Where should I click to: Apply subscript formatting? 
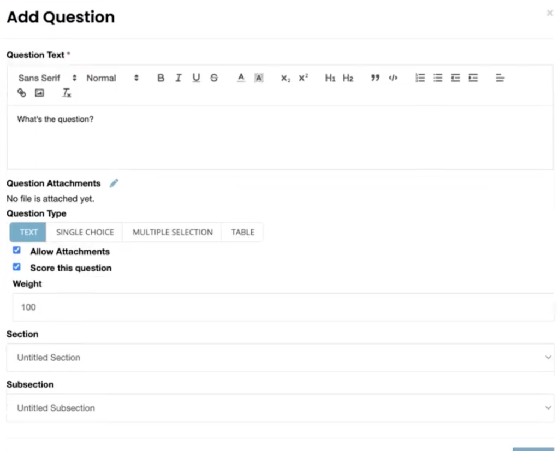tap(284, 78)
